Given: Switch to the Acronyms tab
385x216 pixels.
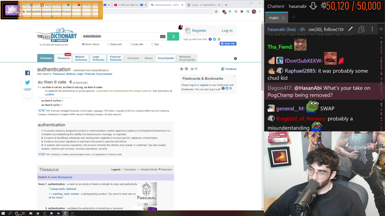Looking at the screenshot, I should pyautogui.click(x=133, y=58).
